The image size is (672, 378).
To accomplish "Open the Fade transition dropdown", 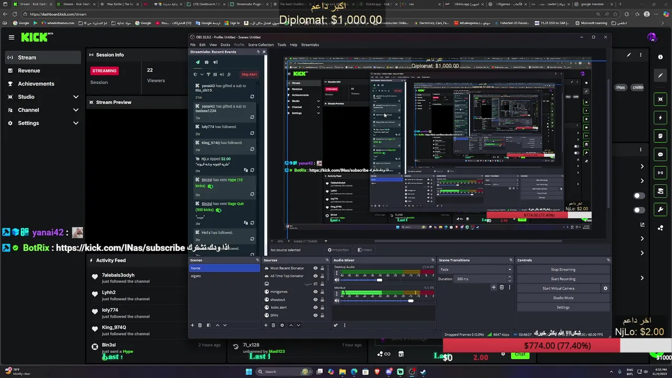I will [476, 269].
